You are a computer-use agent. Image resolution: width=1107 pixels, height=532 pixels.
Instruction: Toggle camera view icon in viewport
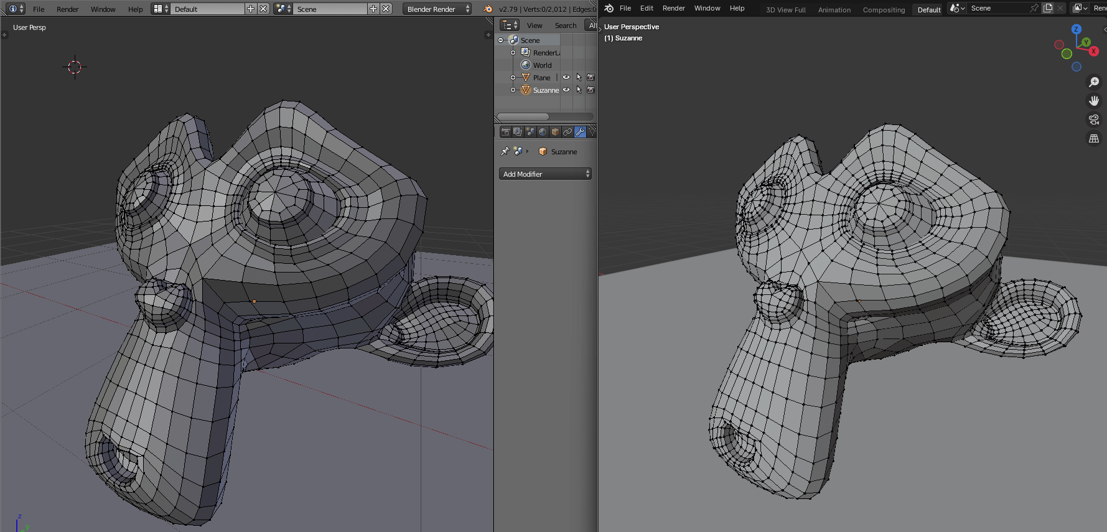click(x=1094, y=119)
